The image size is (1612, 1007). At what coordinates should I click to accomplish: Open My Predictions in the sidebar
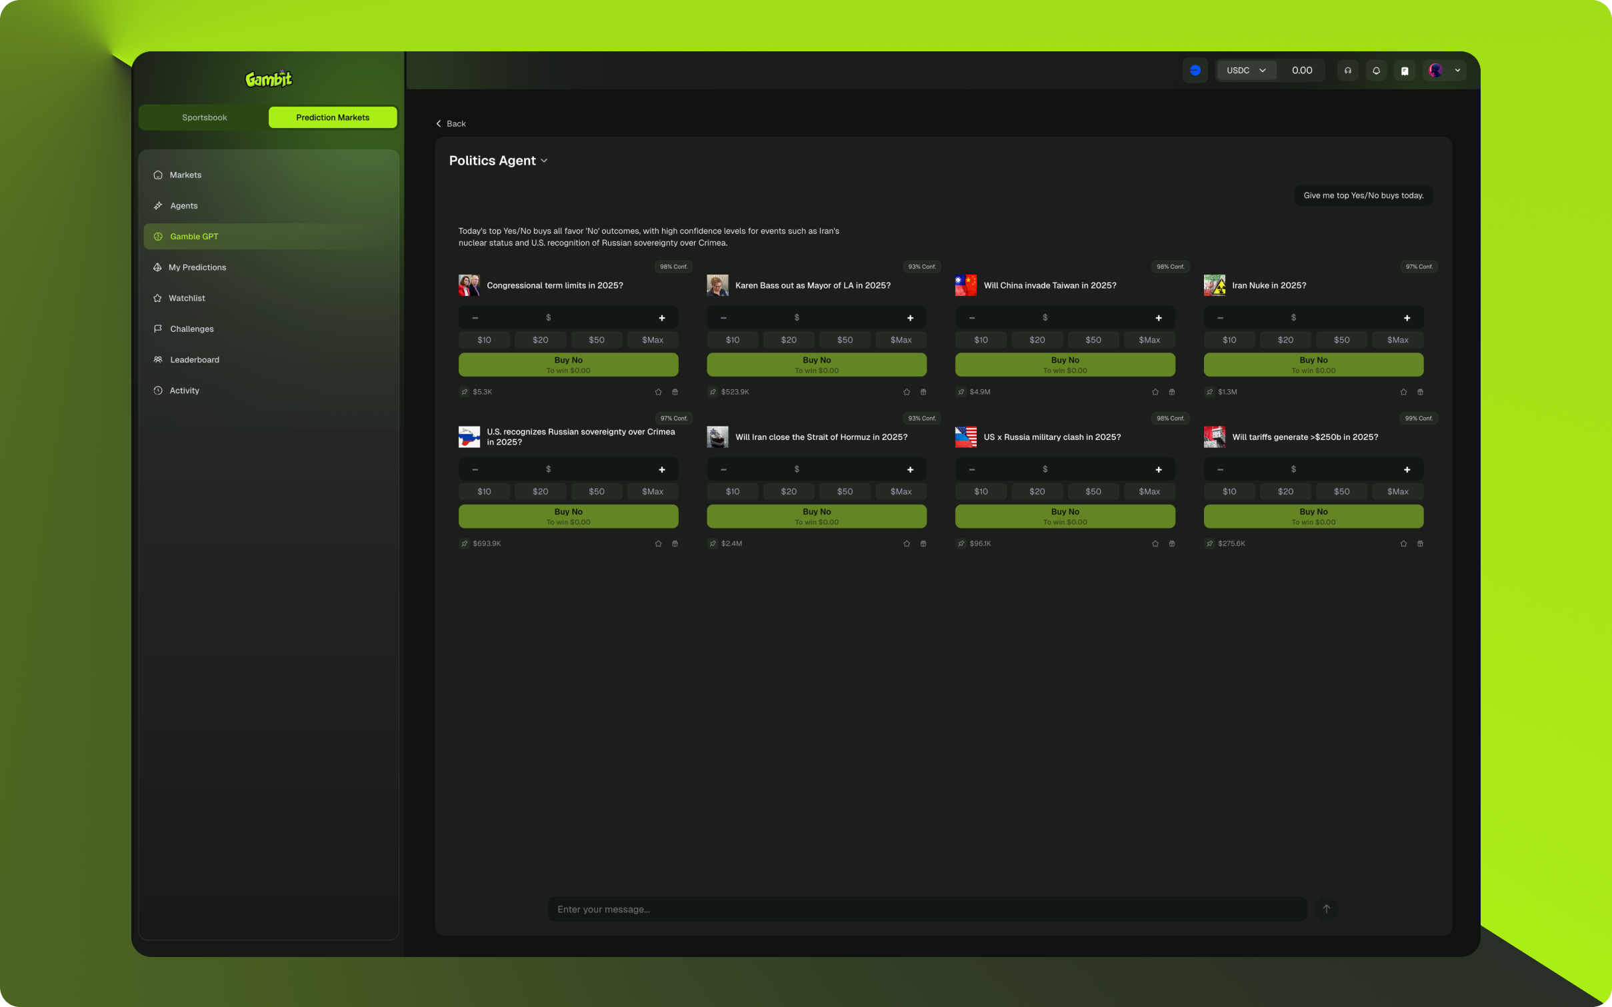coord(269,267)
